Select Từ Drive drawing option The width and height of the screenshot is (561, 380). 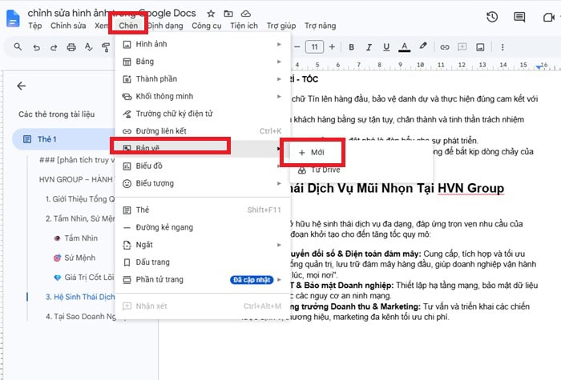point(361,170)
